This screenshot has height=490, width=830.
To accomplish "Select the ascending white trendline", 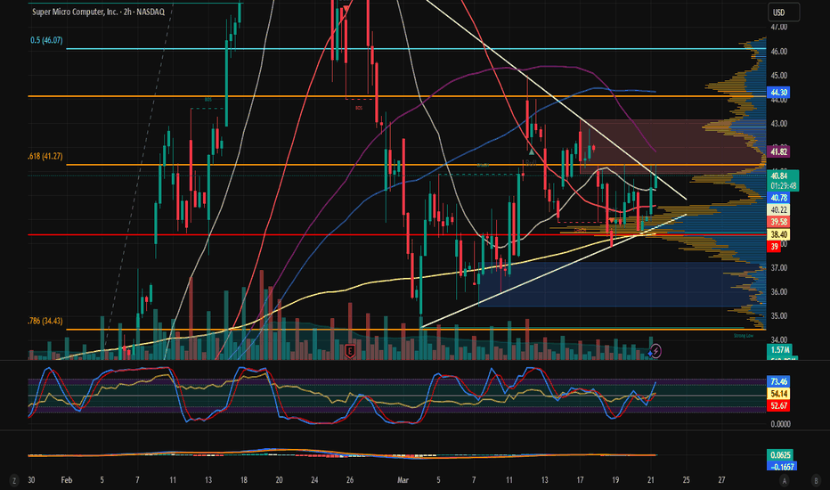I will pyautogui.click(x=553, y=271).
